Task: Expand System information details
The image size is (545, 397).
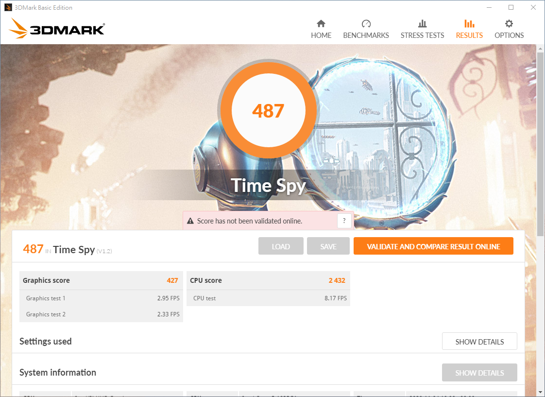Action: [479, 373]
